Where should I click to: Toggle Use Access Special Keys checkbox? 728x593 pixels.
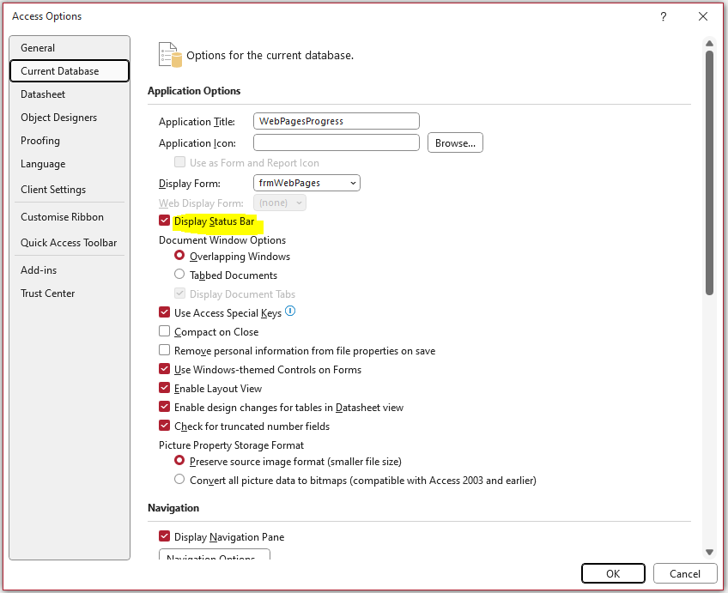(164, 312)
